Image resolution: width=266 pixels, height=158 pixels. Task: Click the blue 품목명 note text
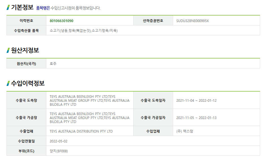point(43,8)
